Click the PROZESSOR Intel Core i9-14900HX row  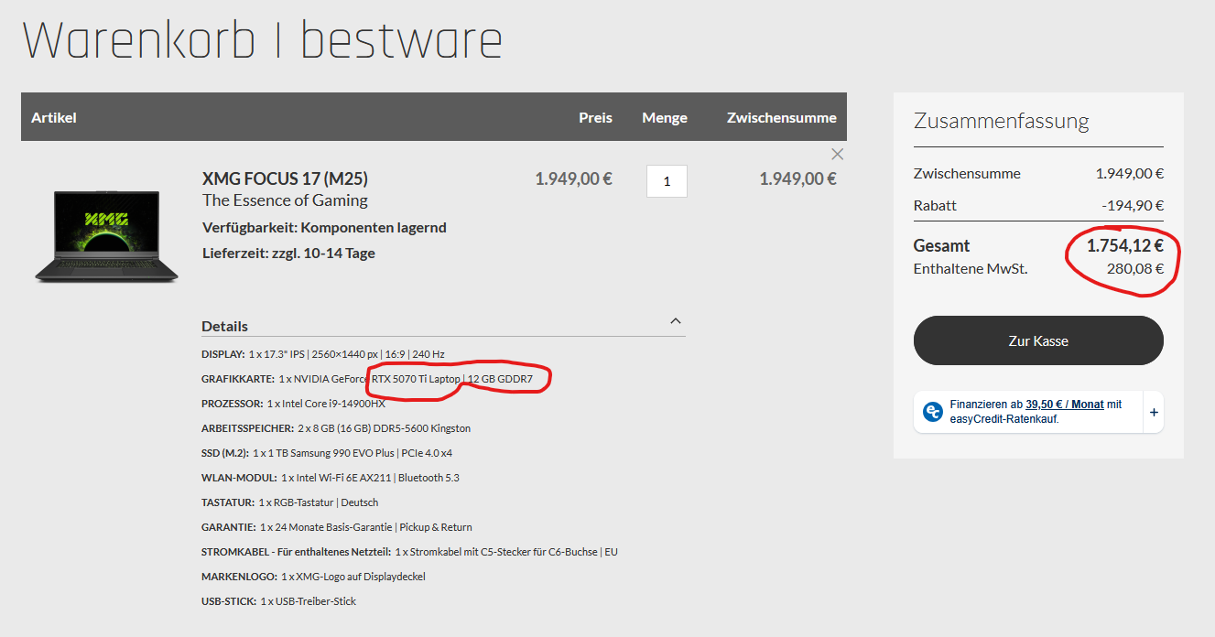(293, 404)
